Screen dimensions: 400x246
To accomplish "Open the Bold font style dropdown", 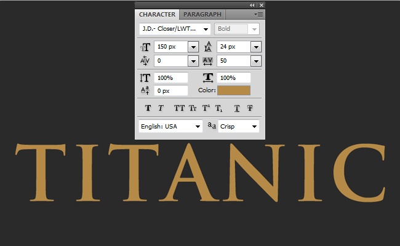I will (x=237, y=29).
